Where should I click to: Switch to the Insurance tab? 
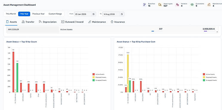click(x=118, y=22)
